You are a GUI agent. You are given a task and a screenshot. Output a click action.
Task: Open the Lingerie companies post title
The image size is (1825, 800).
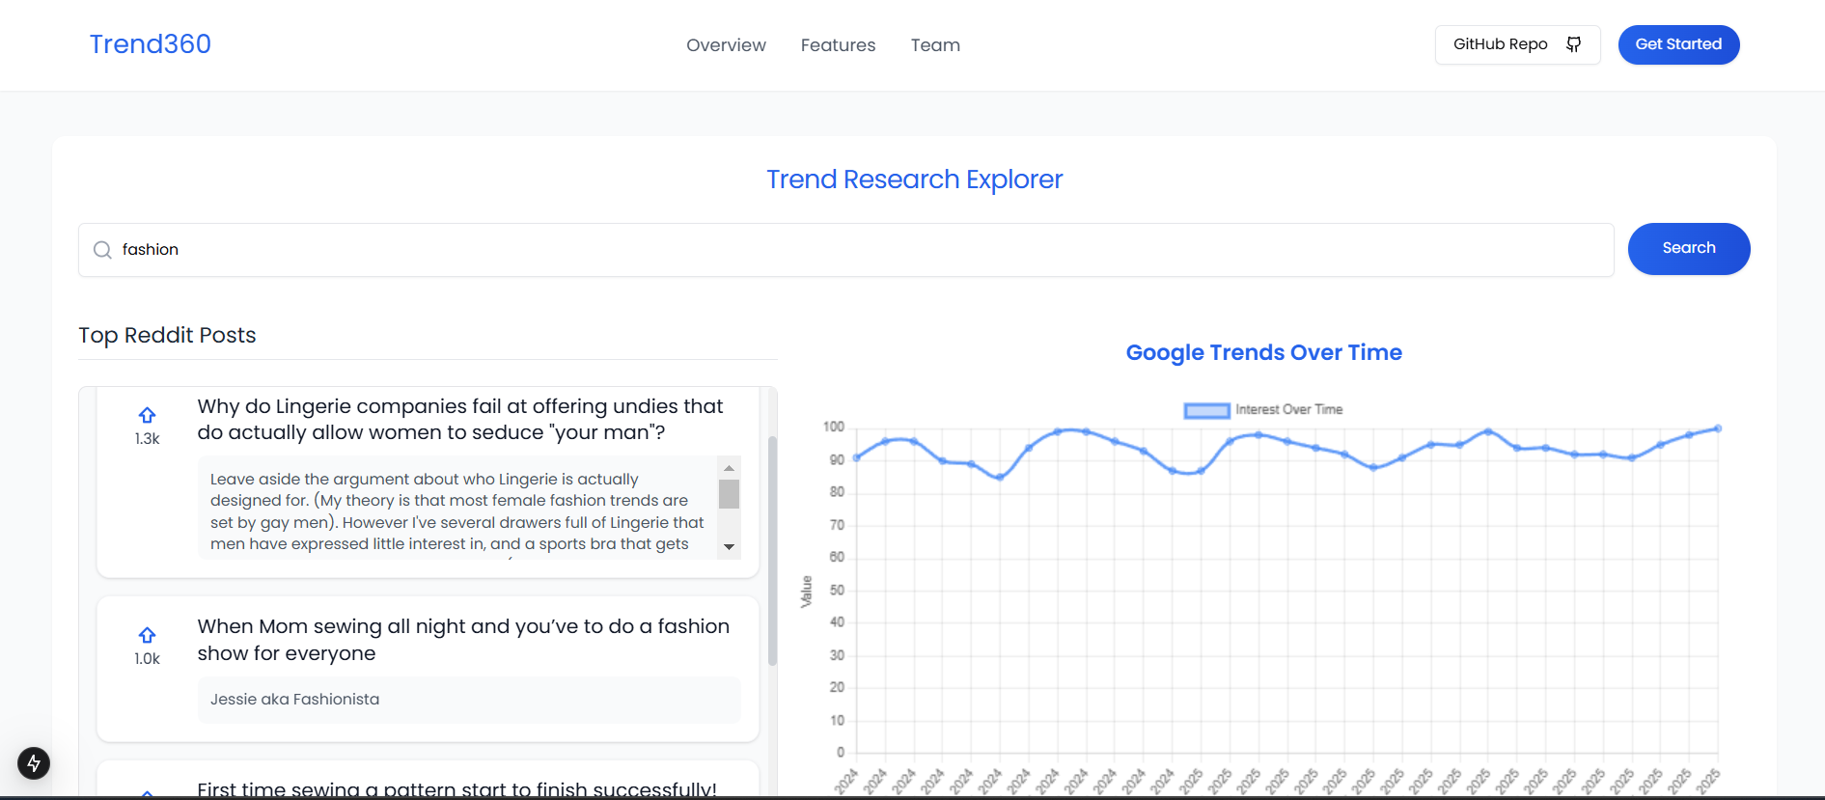coord(460,420)
